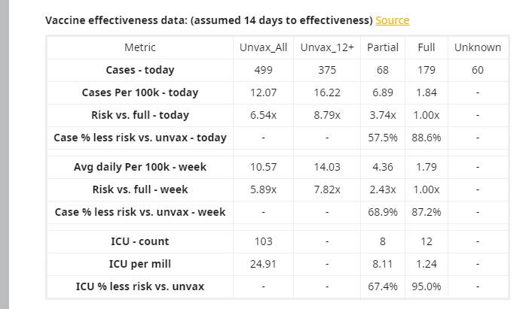Click Avg daily Per 100k - week label
Screen dimensions: 529x309
tap(140, 166)
